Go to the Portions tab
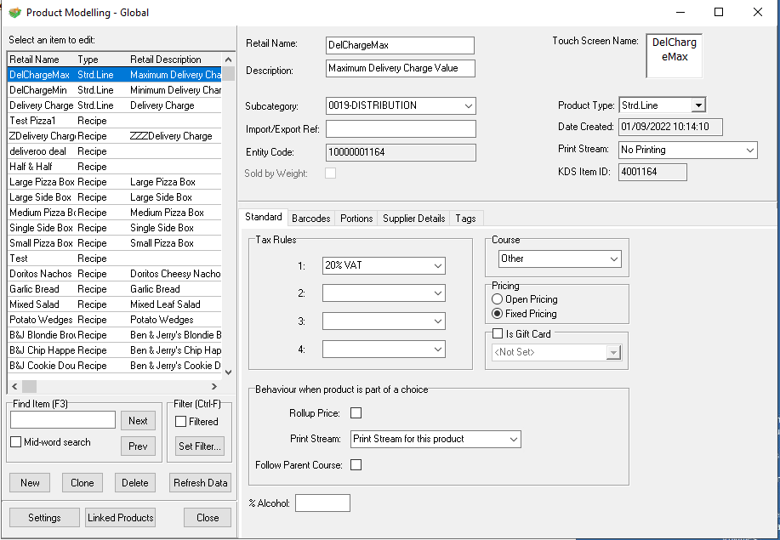Screen dimensions: 780x540 click(356, 219)
